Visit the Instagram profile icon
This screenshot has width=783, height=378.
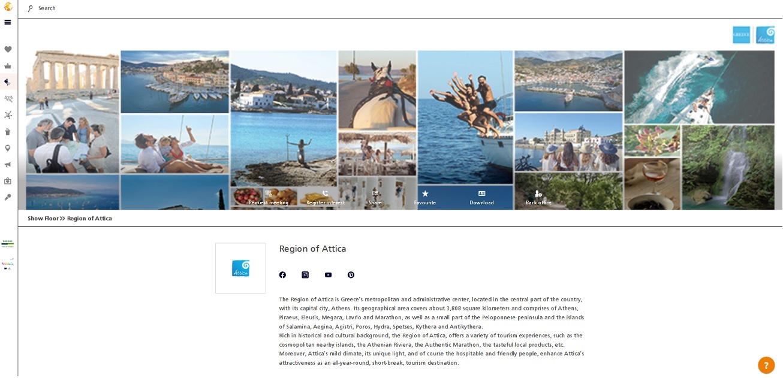305,275
